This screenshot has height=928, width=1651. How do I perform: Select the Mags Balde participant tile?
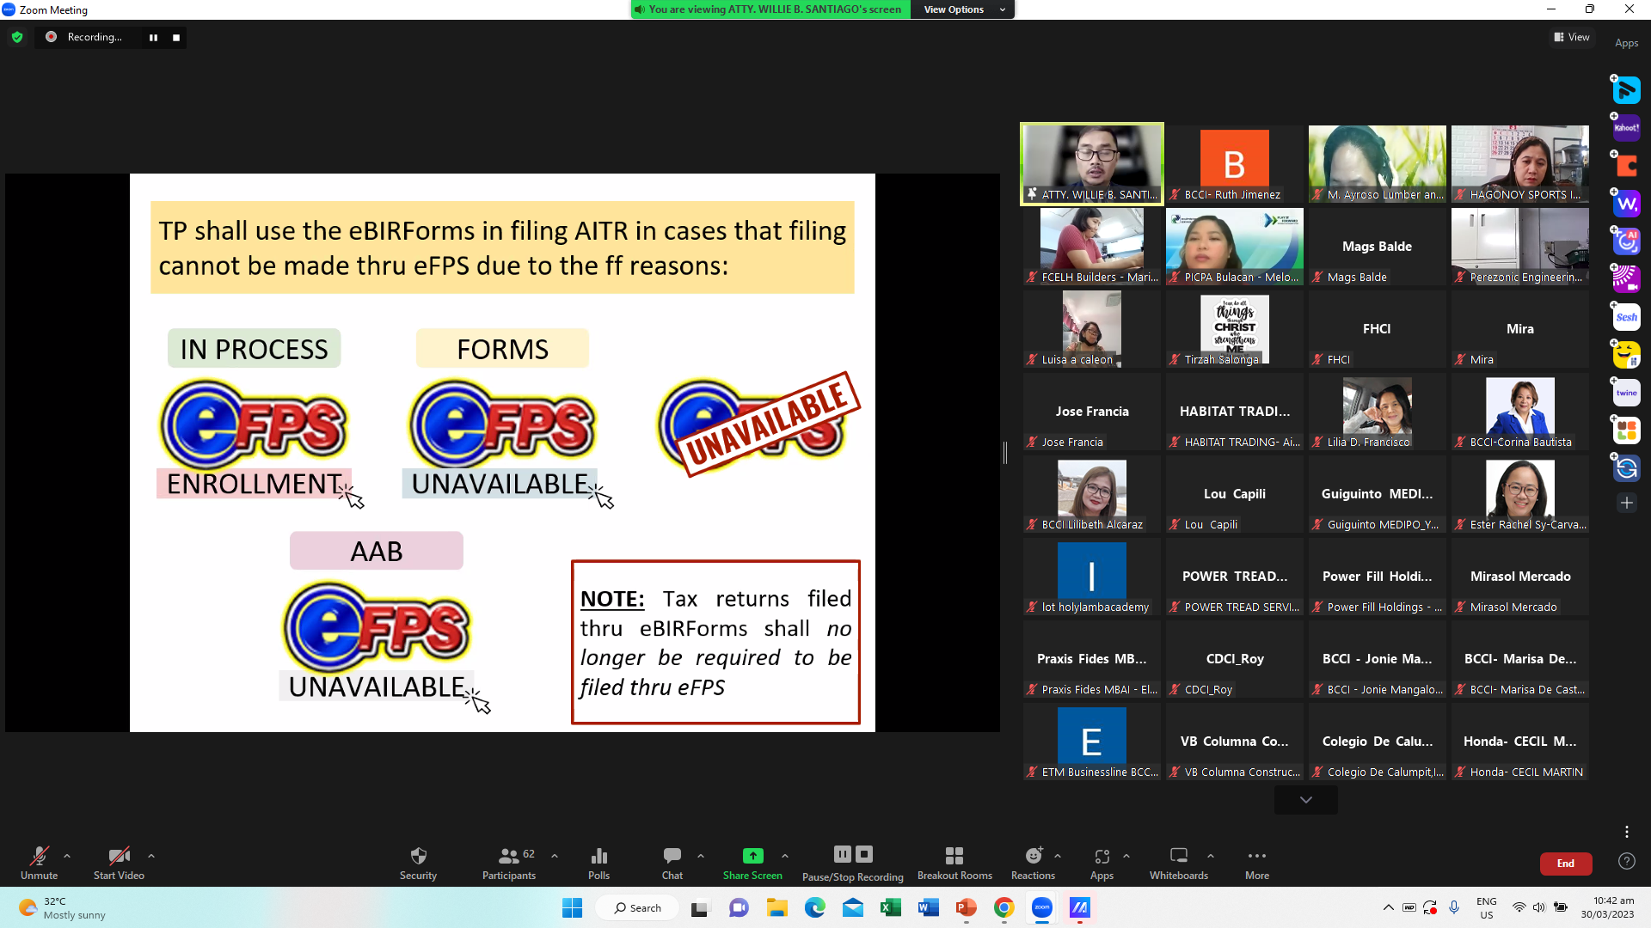[1378, 247]
